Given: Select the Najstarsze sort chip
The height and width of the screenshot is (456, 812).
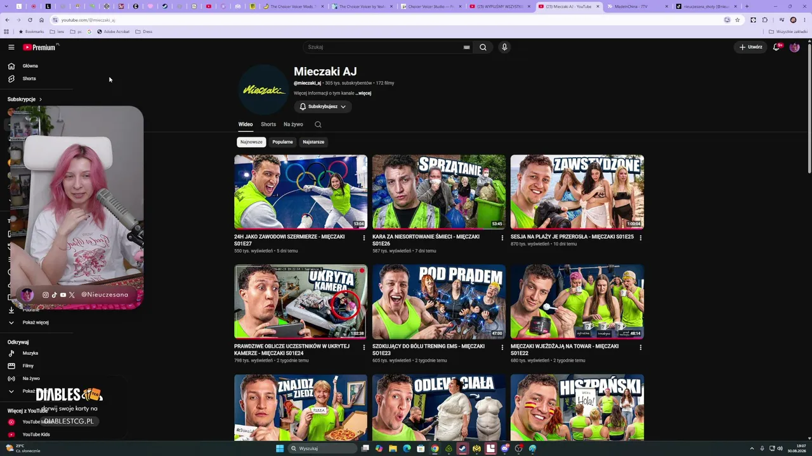Looking at the screenshot, I should 313,142.
